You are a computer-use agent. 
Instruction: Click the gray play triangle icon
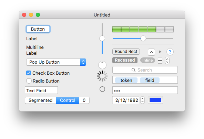pos(160,52)
